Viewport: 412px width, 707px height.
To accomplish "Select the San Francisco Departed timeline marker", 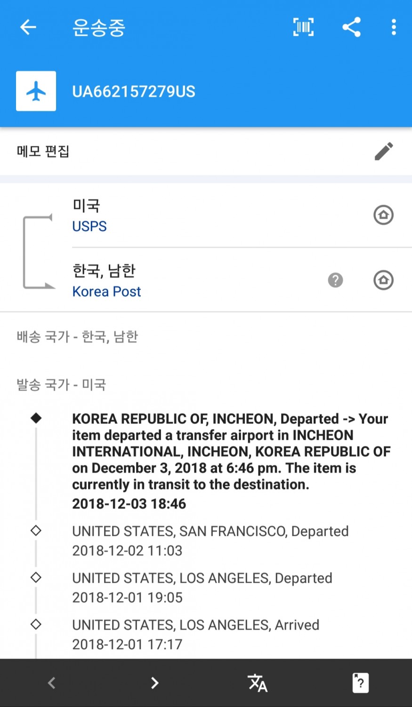I will (x=36, y=531).
